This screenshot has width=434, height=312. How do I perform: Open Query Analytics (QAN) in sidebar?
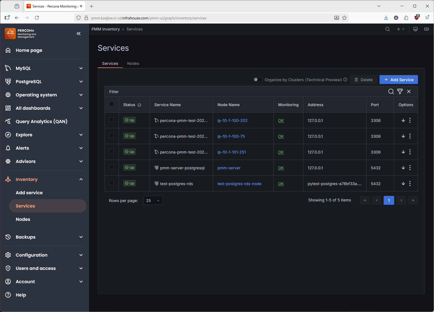tap(41, 121)
